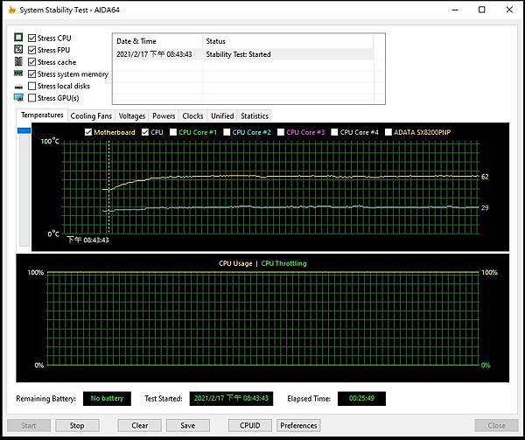This screenshot has width=525, height=440.
Task: Open the CPUID panel button
Action: click(249, 425)
